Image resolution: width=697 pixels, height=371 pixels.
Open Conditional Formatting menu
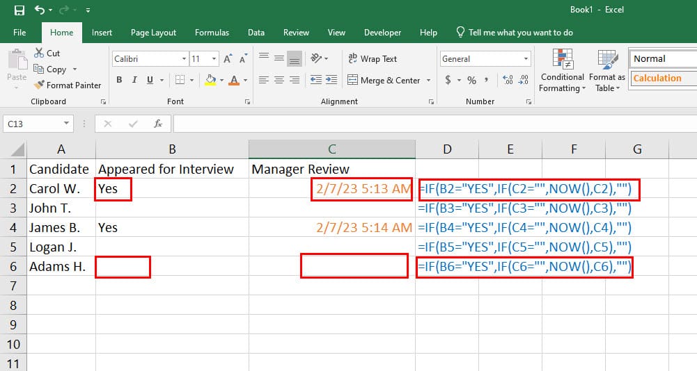pyautogui.click(x=562, y=71)
